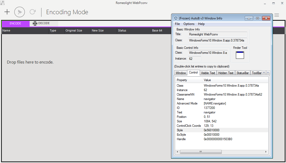This screenshot has width=286, height=163.
Task: Click the window Class field in Basic Window Info
Action: (x=218, y=40)
